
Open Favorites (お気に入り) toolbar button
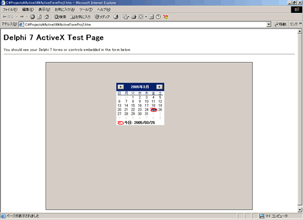point(80,17)
